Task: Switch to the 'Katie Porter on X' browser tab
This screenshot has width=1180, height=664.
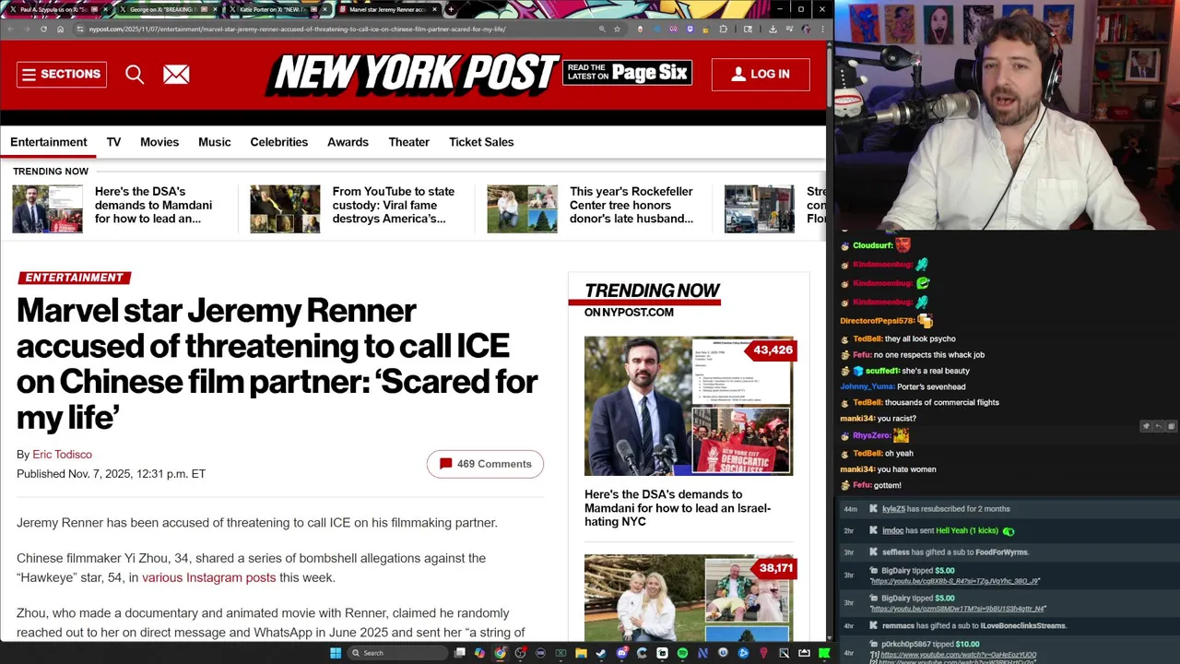Action: pos(277,9)
